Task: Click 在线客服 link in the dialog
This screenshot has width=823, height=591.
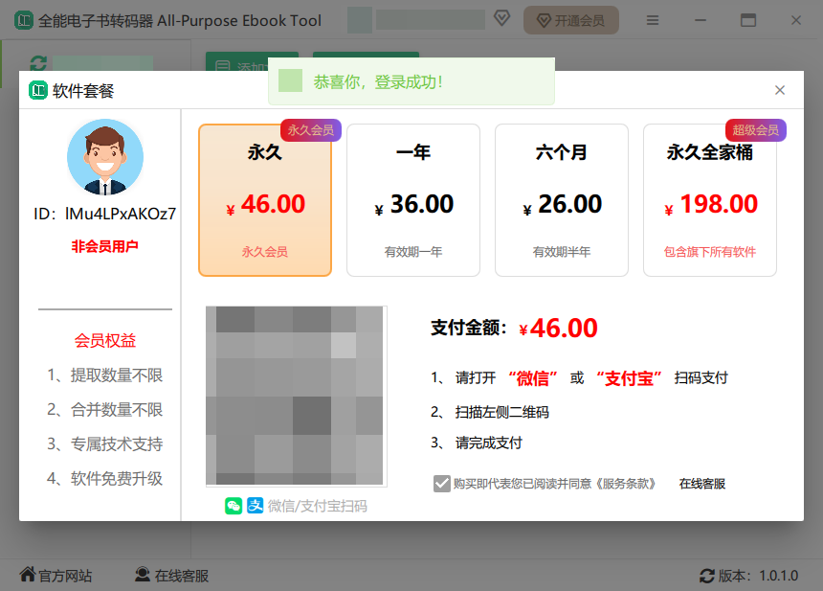Action: tap(702, 484)
